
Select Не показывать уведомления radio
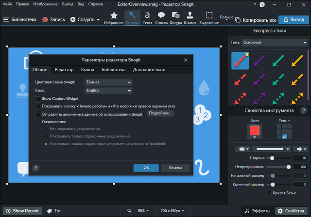[x=46, y=129]
